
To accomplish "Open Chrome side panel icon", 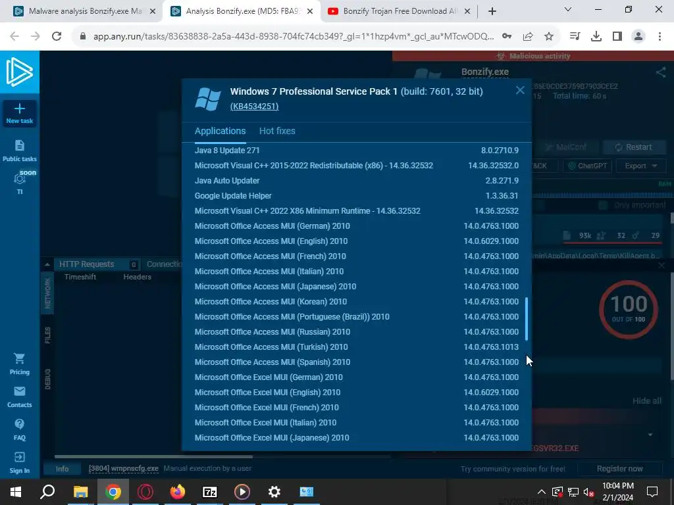I will click(x=617, y=37).
